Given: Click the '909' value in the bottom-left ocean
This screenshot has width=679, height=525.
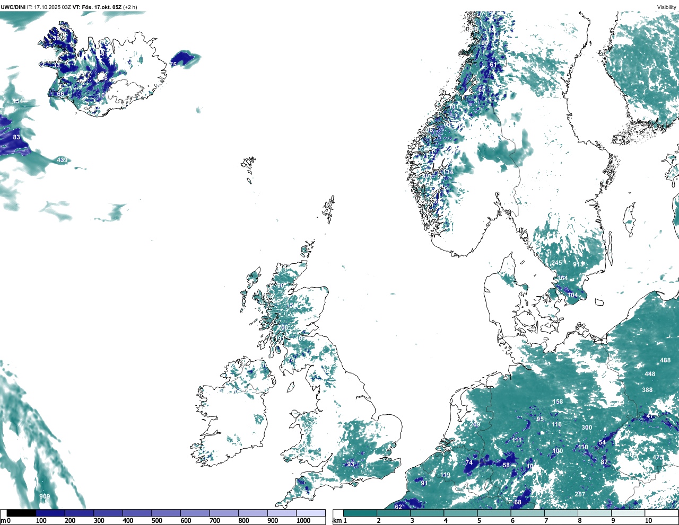Looking at the screenshot, I should tap(45, 496).
